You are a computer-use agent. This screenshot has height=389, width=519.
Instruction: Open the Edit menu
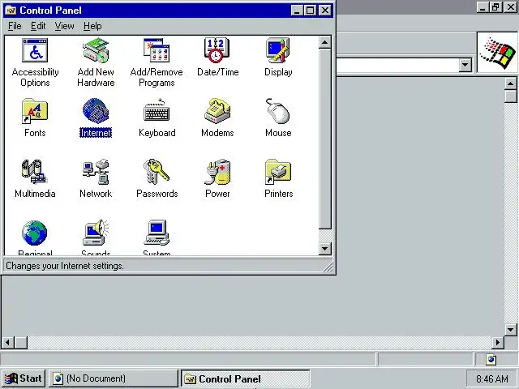tap(38, 26)
